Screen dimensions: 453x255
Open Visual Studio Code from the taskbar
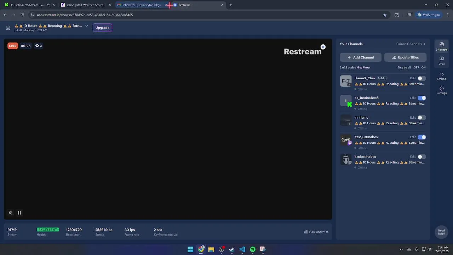point(242,249)
